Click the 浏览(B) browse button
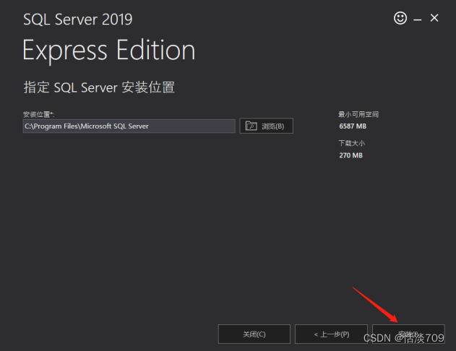 coord(266,126)
